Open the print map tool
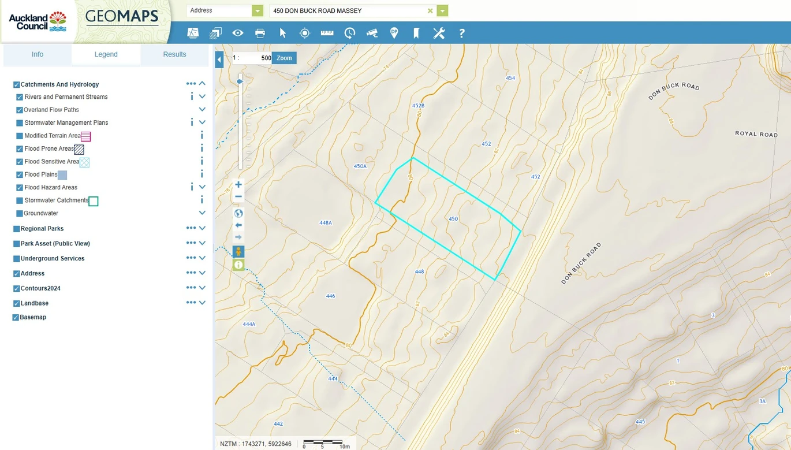The height and width of the screenshot is (450, 791). (260, 33)
